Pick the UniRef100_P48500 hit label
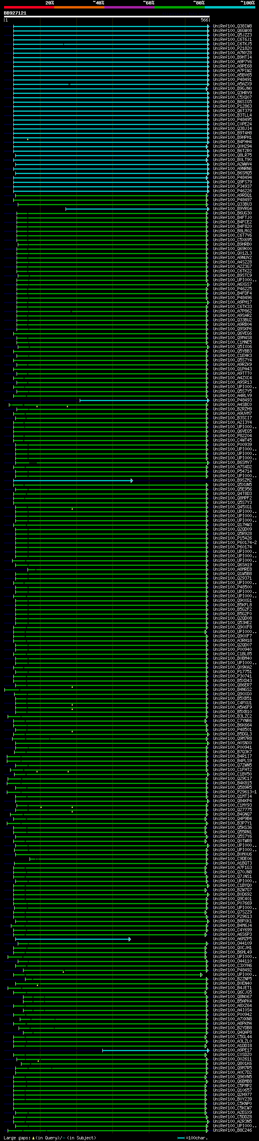Screen dimensions: 259x1141 232,587
